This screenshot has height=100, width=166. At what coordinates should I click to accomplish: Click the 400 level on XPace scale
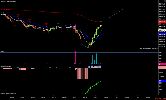tap(160, 52)
